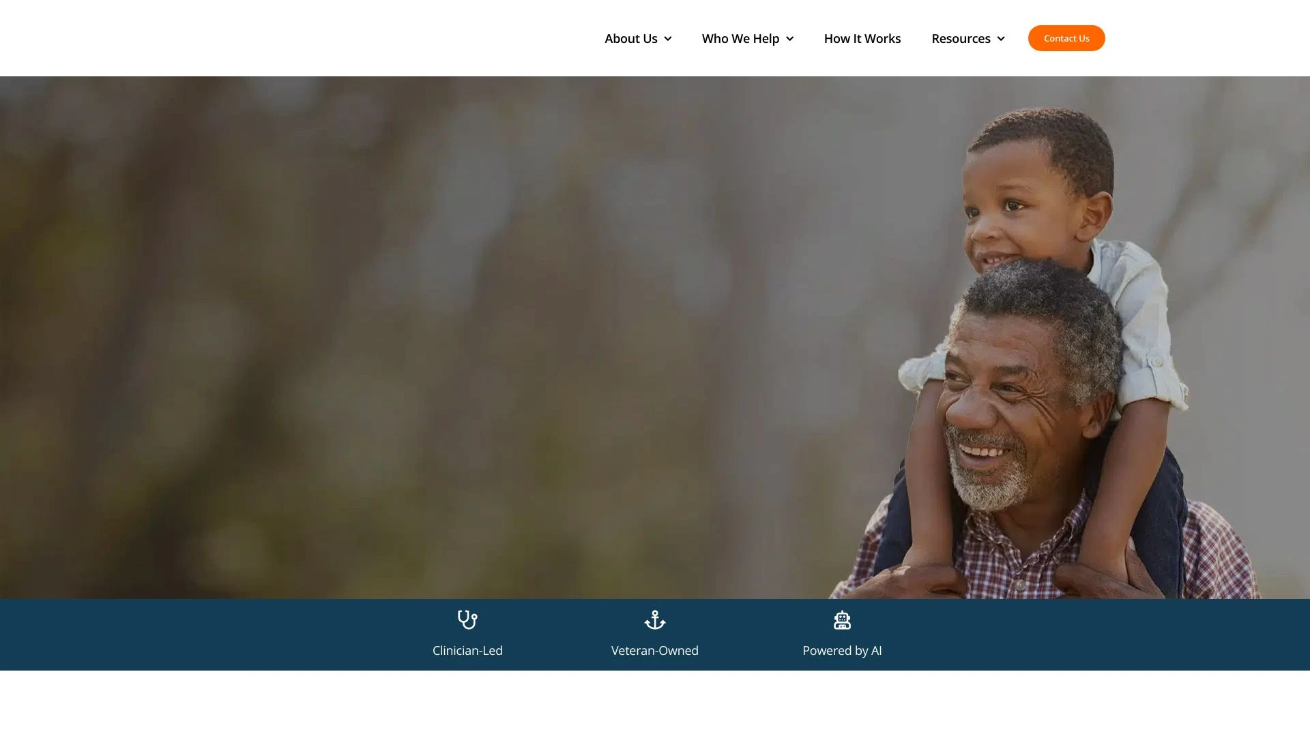The width and height of the screenshot is (1310, 736).
Task: Click the anchor icon above Veteran-Owned
Action: [655, 620]
